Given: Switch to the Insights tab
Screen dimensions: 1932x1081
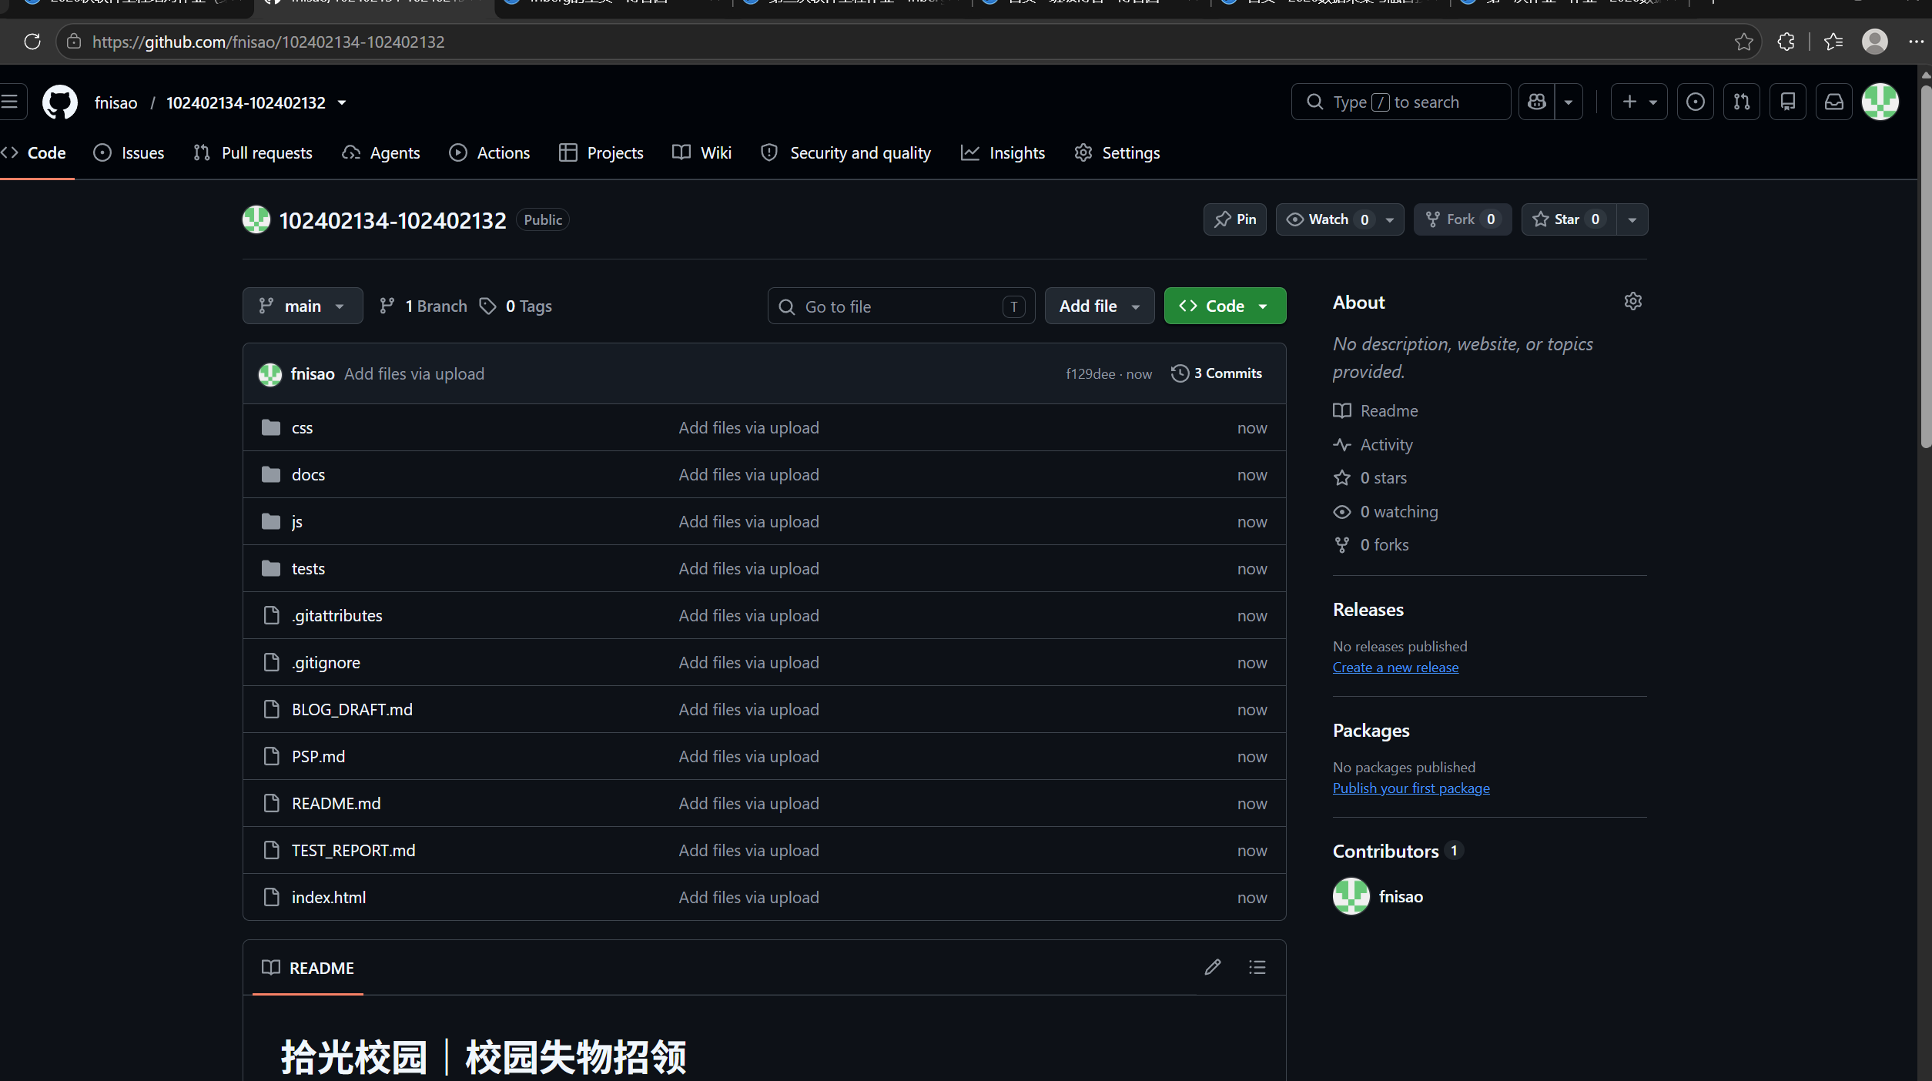Looking at the screenshot, I should click(1003, 152).
